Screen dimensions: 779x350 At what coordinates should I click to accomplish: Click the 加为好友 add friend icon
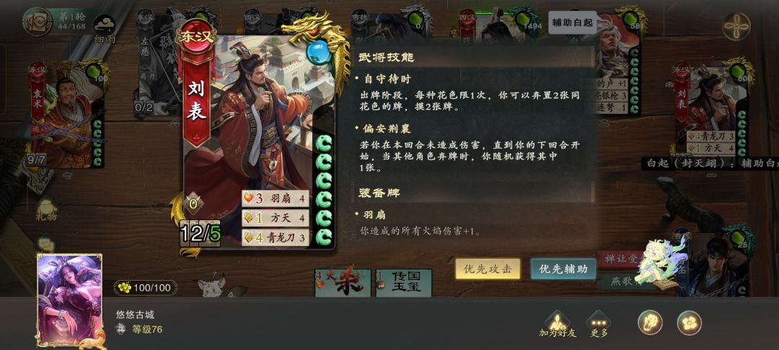coord(558,323)
